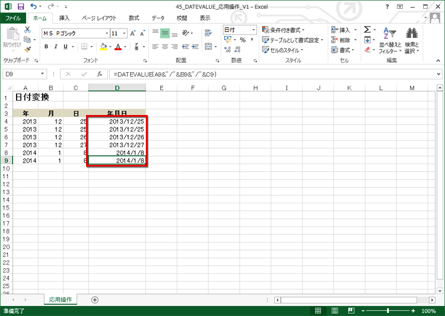
Task: Click decrease indent icon
Action: click(186, 46)
